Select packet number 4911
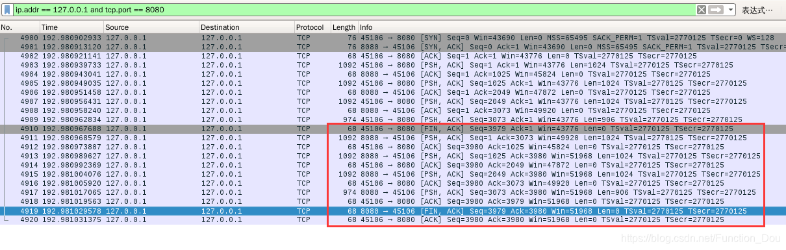The image size is (786, 250). coord(393,138)
